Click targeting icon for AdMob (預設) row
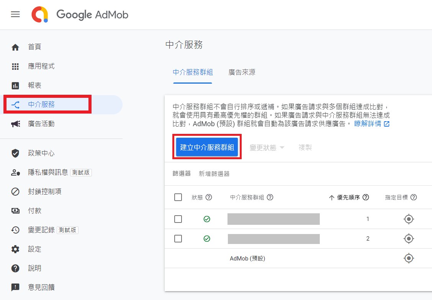Screen dimensions: 432x300 [409, 258]
